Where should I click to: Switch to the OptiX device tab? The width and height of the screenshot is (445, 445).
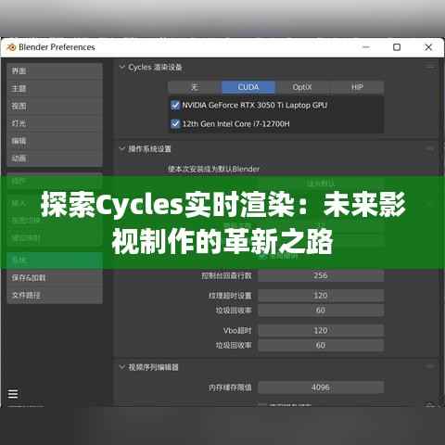tap(302, 87)
